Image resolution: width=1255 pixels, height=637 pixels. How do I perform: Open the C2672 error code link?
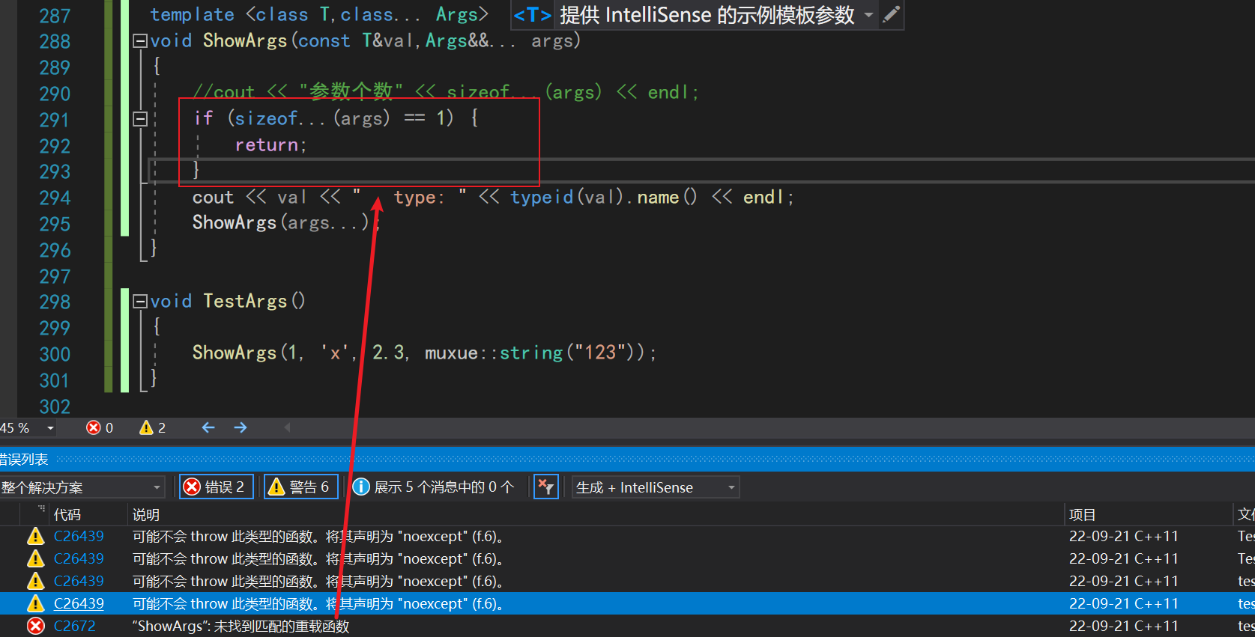point(75,627)
